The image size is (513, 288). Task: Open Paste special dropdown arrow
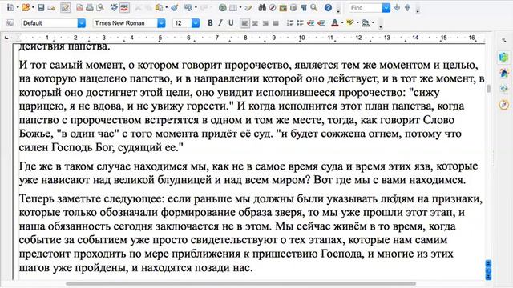click(x=167, y=7)
